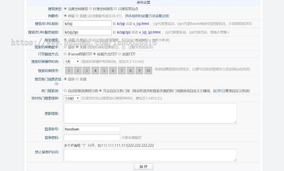Select 好搜全网搜索 search type radio
Screen dimensions: 284x171
click(90, 9)
